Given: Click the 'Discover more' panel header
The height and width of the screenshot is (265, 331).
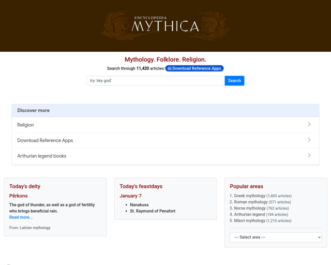Looking at the screenshot, I should (165, 111).
